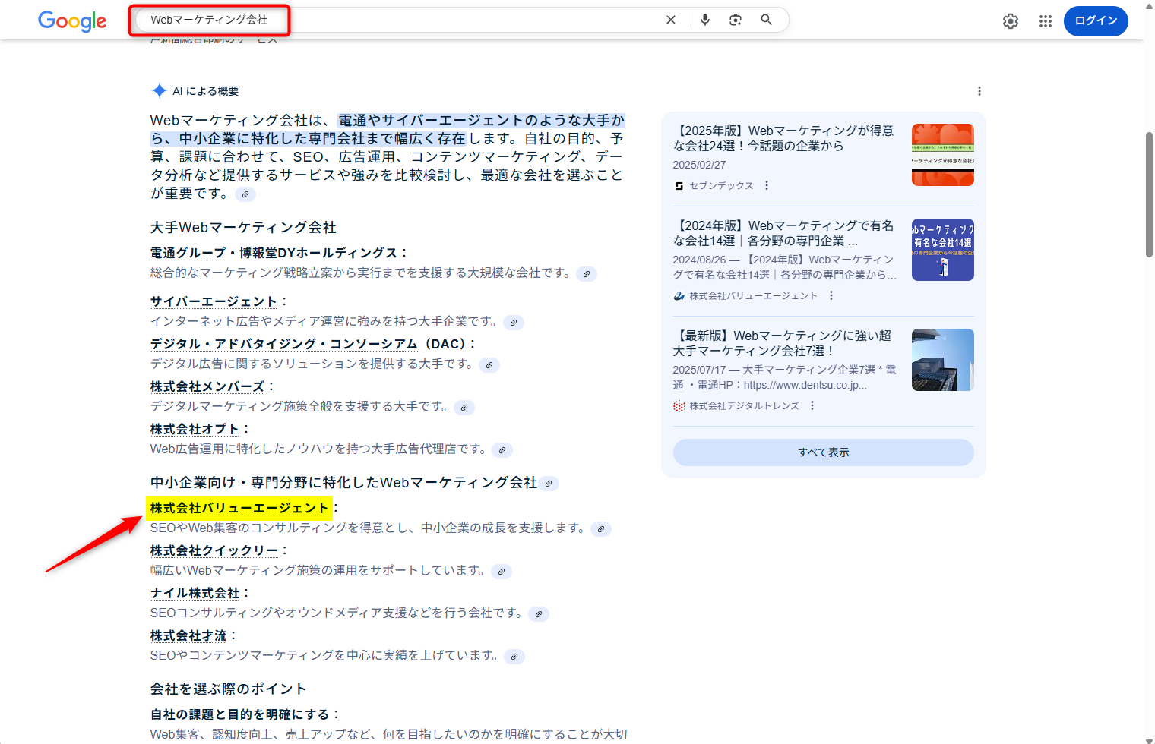Image resolution: width=1155 pixels, height=744 pixels.
Task: Open the highlighted 株式会社バリューエージェント link
Action: [238, 507]
